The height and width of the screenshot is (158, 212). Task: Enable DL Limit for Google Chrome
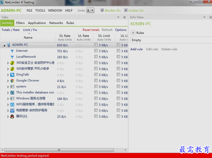pos(96,80)
